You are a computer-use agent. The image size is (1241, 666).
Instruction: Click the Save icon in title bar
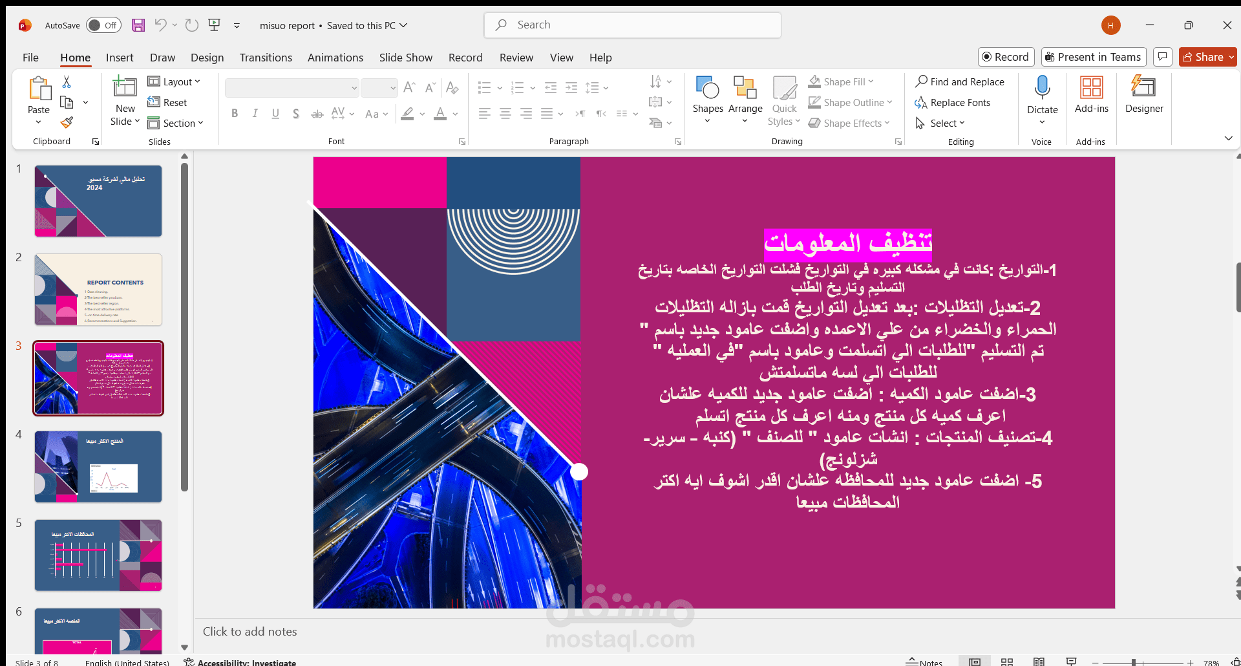click(x=138, y=25)
